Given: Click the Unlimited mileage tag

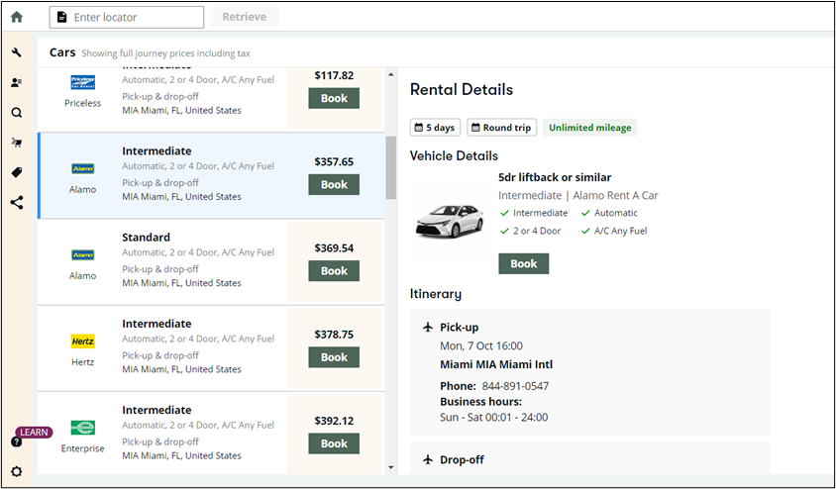Looking at the screenshot, I should click(589, 128).
